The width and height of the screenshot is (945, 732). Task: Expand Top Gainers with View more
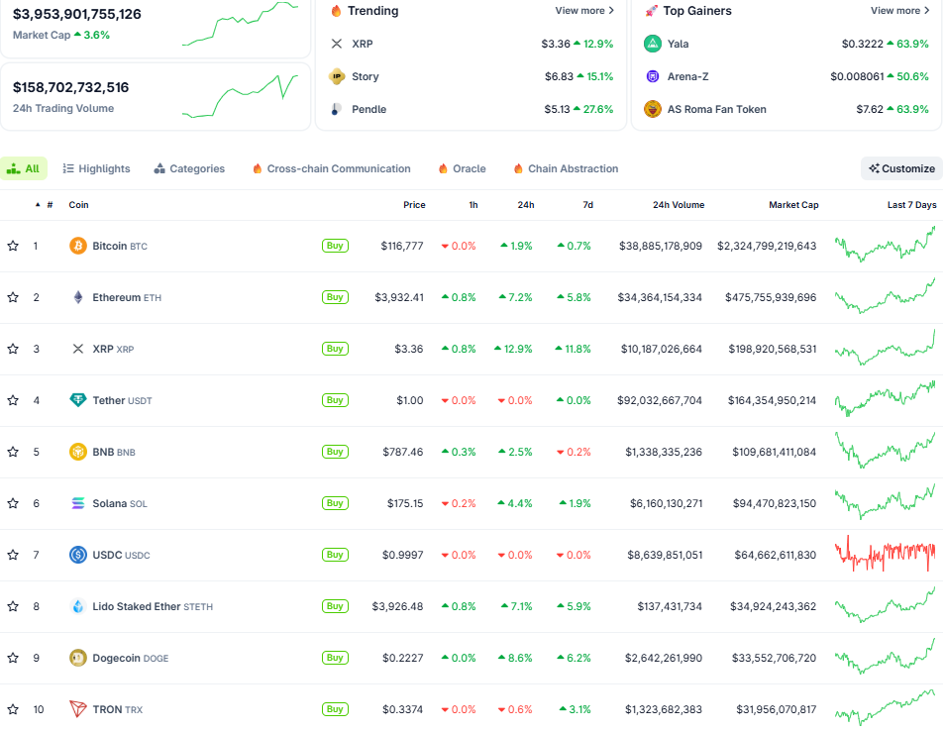coord(900,11)
